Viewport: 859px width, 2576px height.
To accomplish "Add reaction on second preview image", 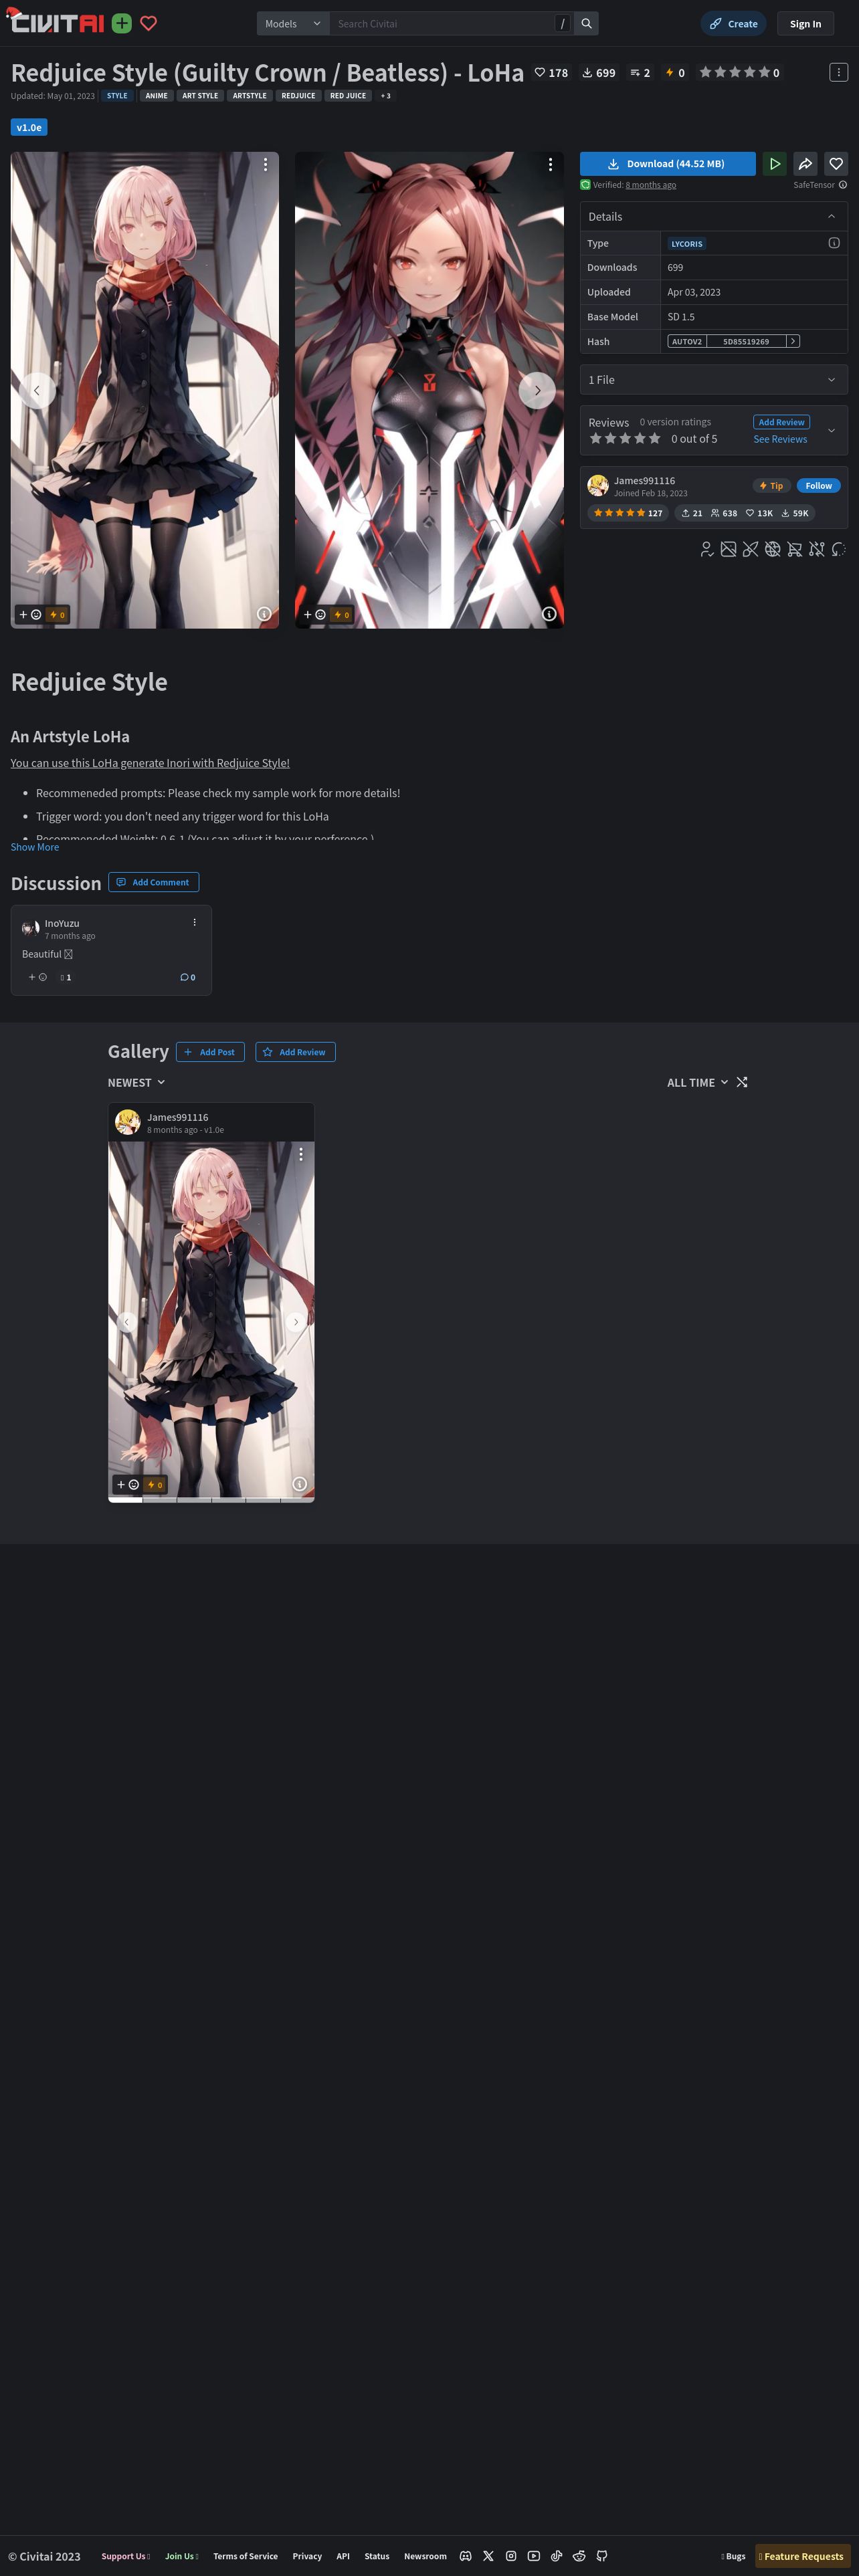I will [315, 615].
